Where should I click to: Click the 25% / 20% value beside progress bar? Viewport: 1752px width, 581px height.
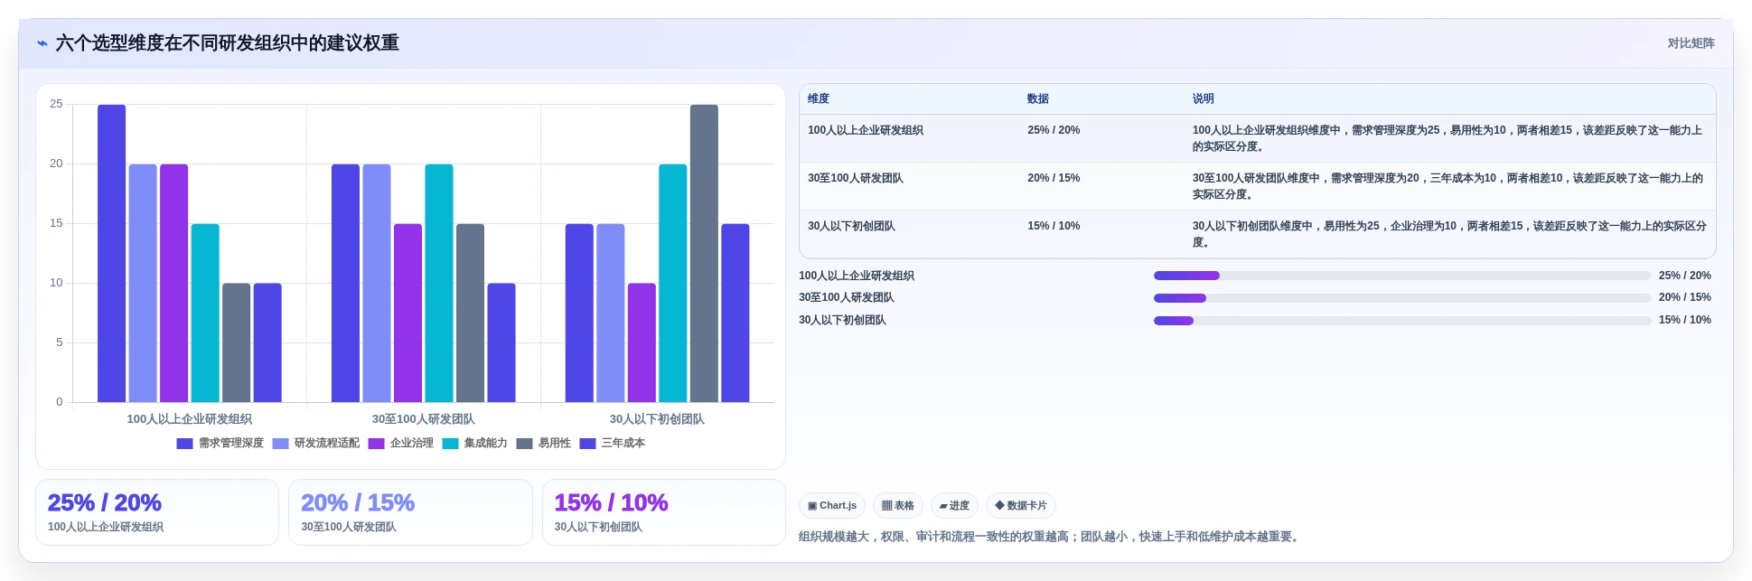tap(1685, 276)
